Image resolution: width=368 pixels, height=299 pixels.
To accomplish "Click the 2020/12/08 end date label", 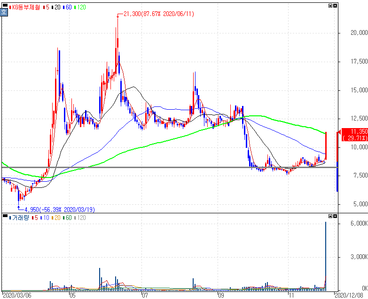I will 350,295.
